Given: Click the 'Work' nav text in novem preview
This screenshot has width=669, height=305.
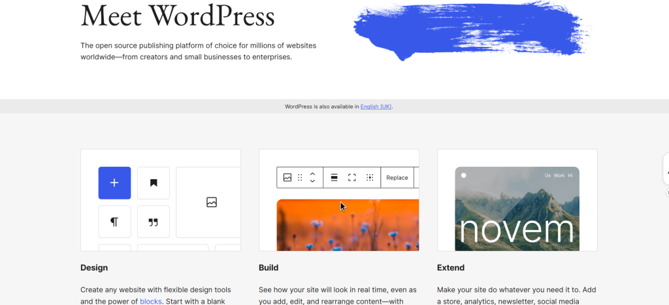Looking at the screenshot, I should (x=559, y=175).
